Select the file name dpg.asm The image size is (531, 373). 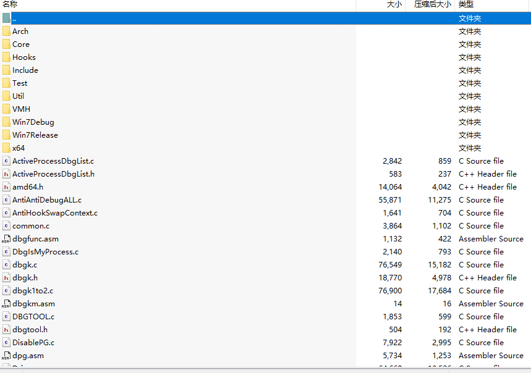(28, 356)
